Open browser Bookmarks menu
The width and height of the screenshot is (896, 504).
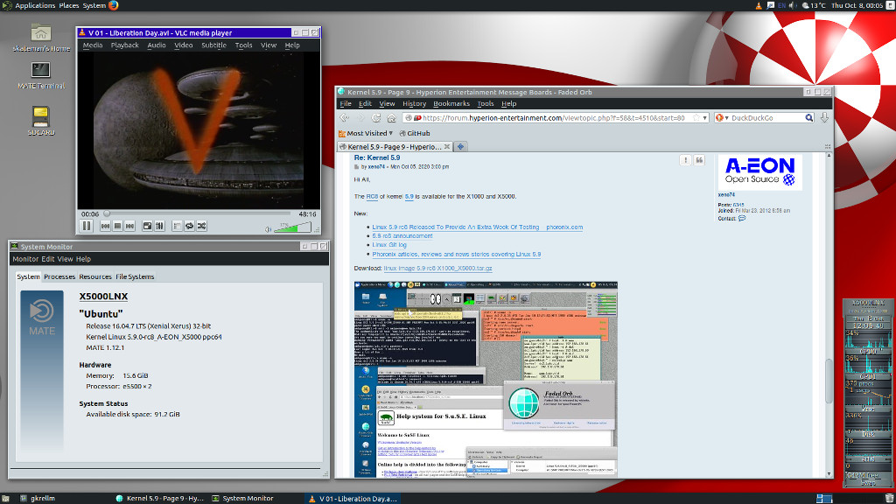click(451, 104)
